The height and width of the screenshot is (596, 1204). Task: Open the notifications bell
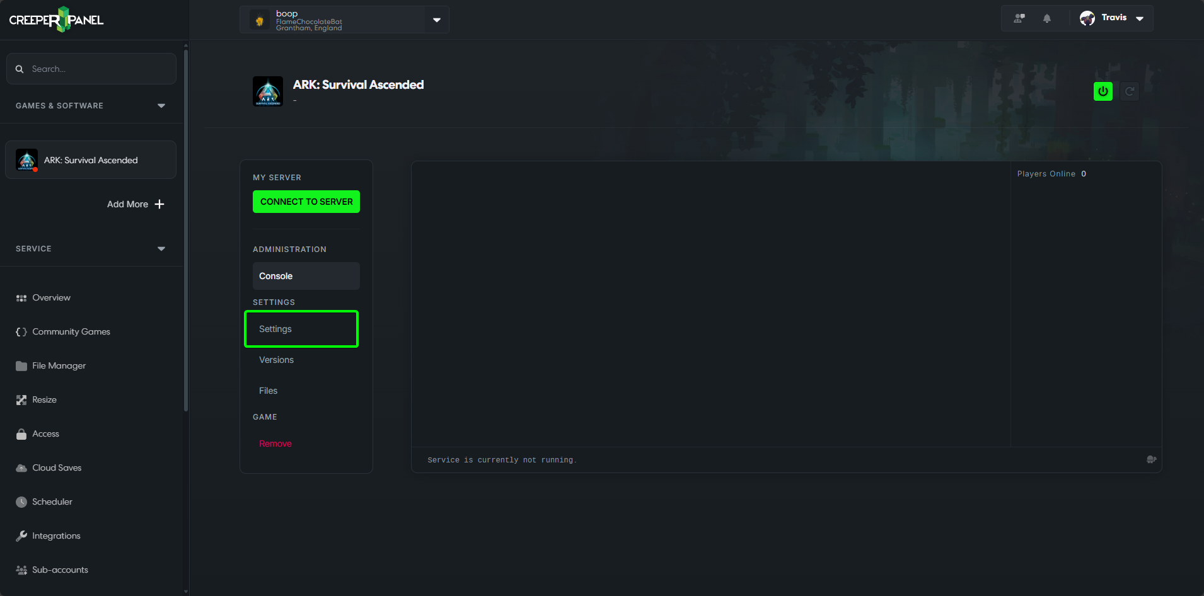coord(1047,18)
